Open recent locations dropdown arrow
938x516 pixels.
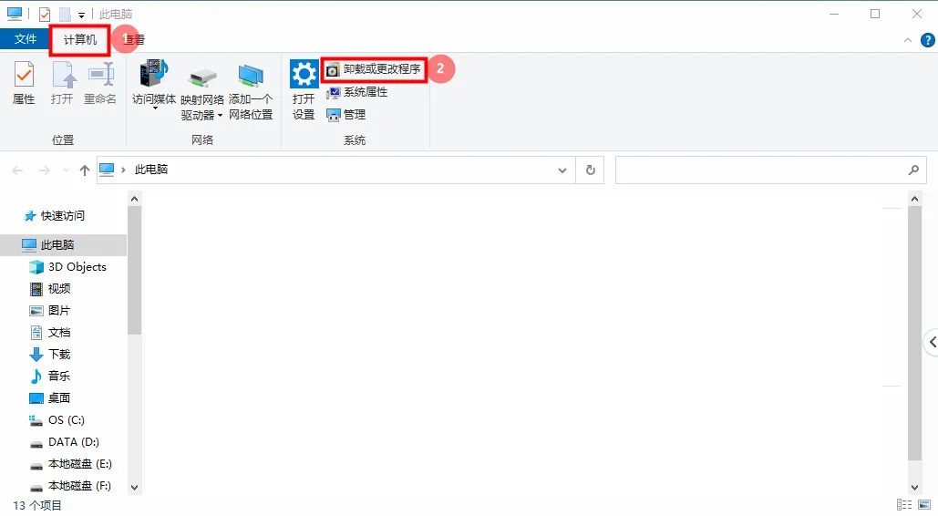66,170
